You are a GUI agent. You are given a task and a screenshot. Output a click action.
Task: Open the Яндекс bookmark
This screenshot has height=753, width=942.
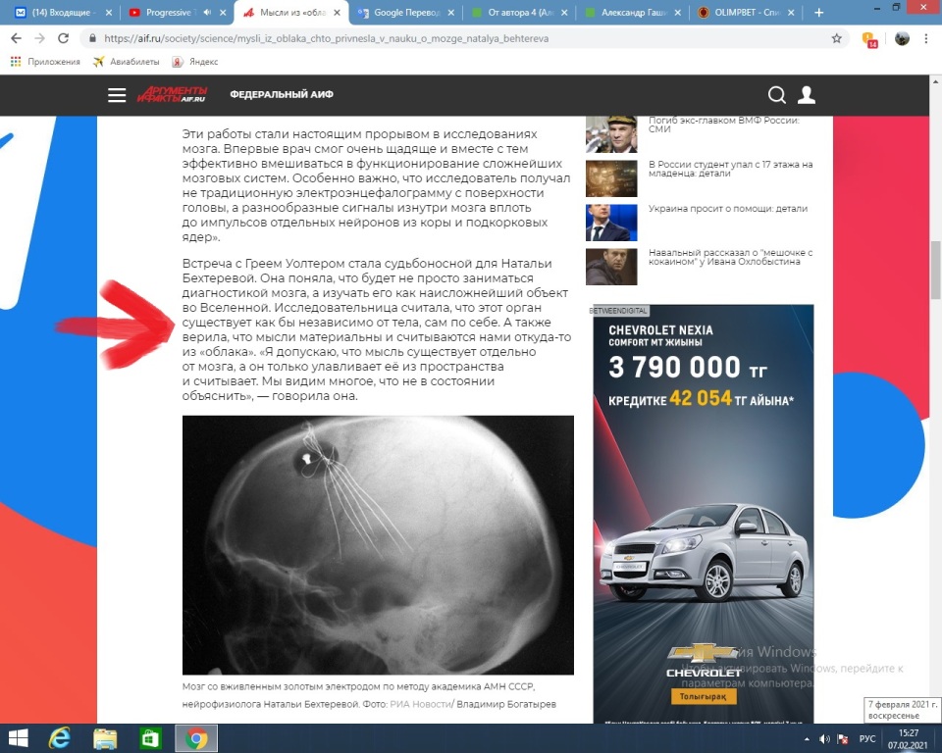195,61
